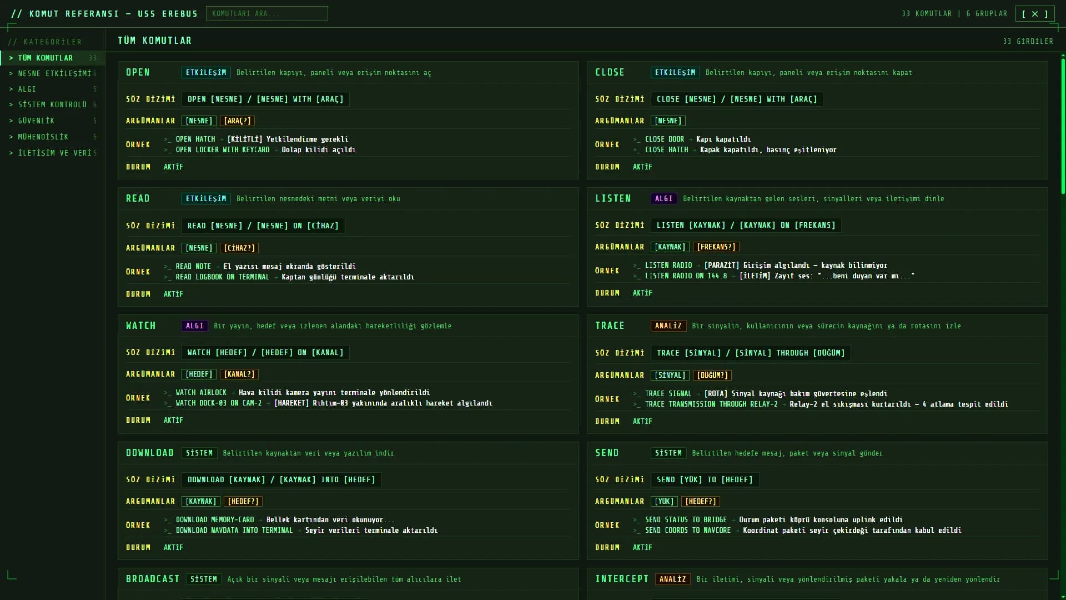Open the MÜHENDİSLİK category
The width and height of the screenshot is (1066, 600).
52,137
